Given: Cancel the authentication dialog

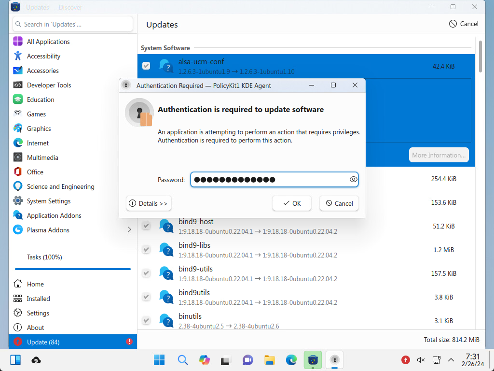Looking at the screenshot, I should 339,203.
